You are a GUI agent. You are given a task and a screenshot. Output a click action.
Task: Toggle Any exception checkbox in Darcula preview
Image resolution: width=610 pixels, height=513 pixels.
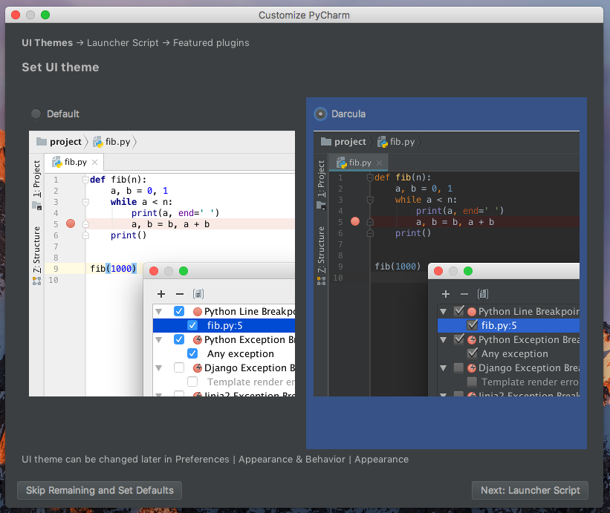pyautogui.click(x=472, y=353)
